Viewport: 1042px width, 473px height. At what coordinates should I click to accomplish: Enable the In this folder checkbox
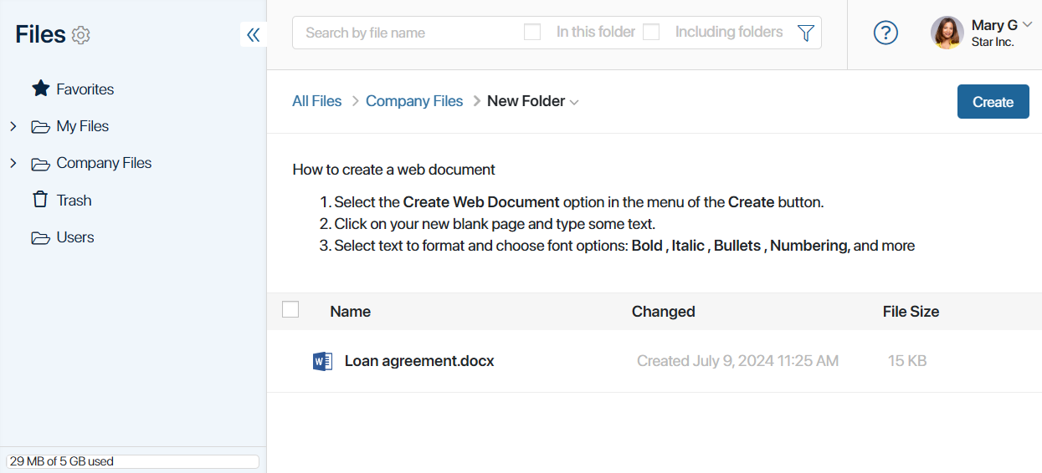pos(532,32)
